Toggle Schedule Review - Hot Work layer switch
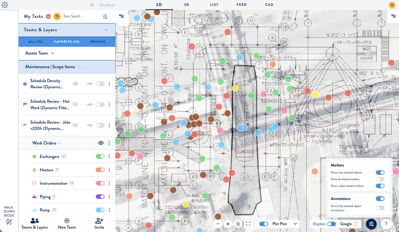Viewport: 399px width, 232px height. pos(100,104)
